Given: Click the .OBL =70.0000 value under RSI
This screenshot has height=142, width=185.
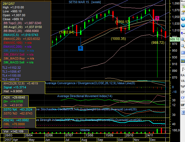Looking at the screenshot, I should 14,124.
